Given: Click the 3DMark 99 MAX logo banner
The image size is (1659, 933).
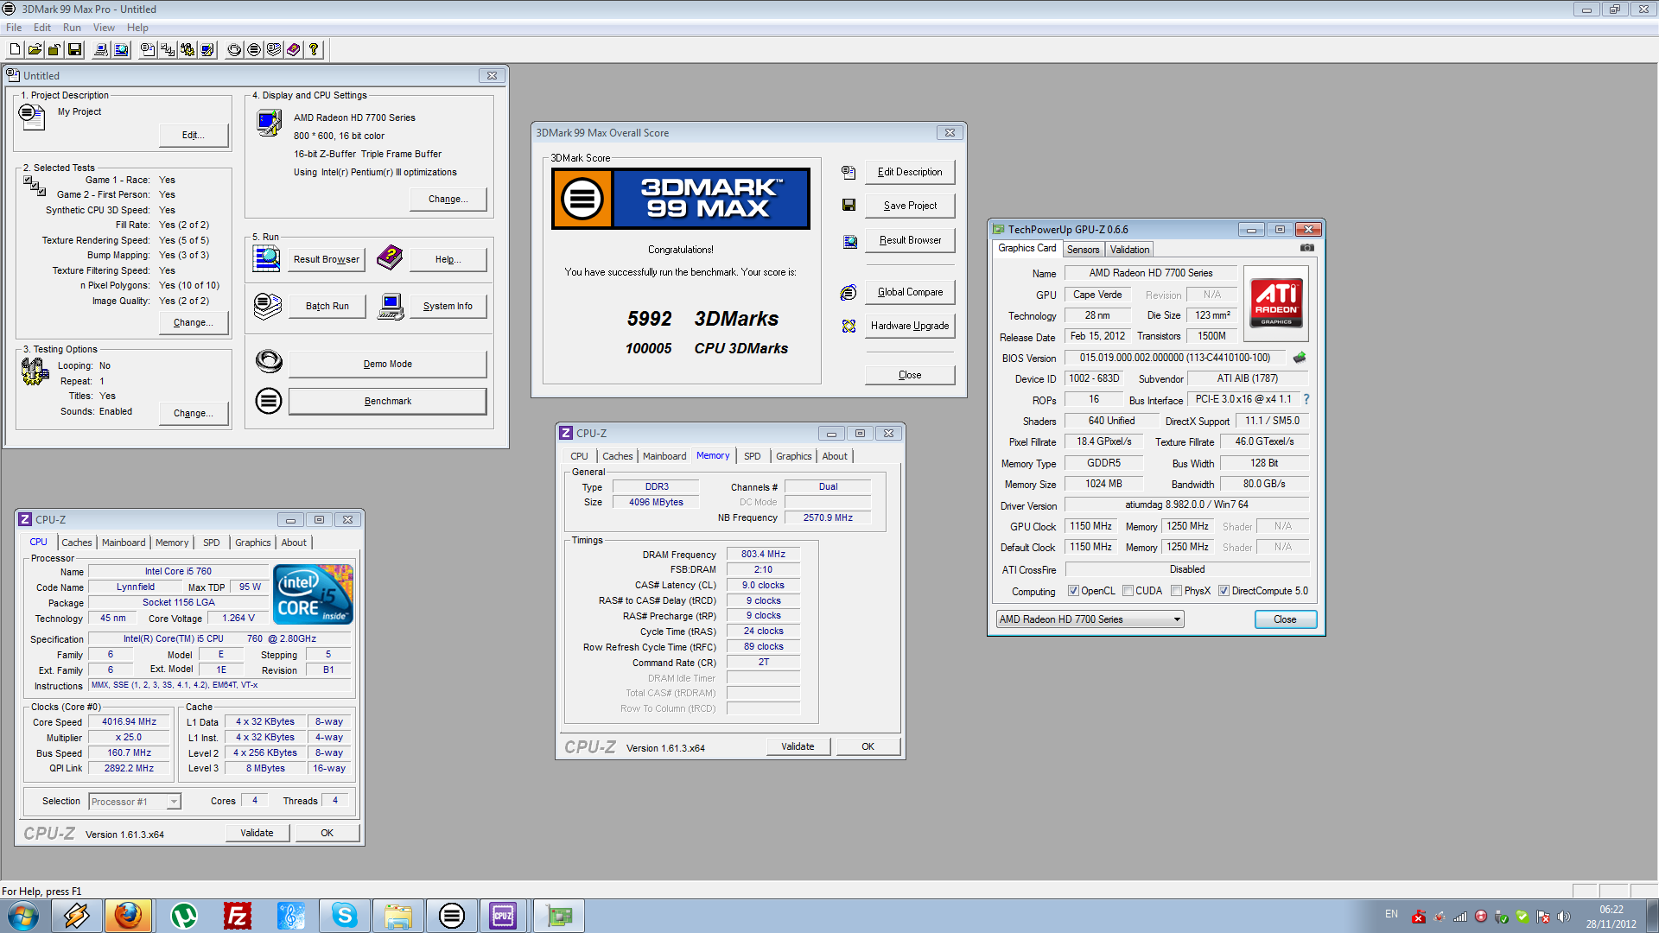Looking at the screenshot, I should pos(681,199).
